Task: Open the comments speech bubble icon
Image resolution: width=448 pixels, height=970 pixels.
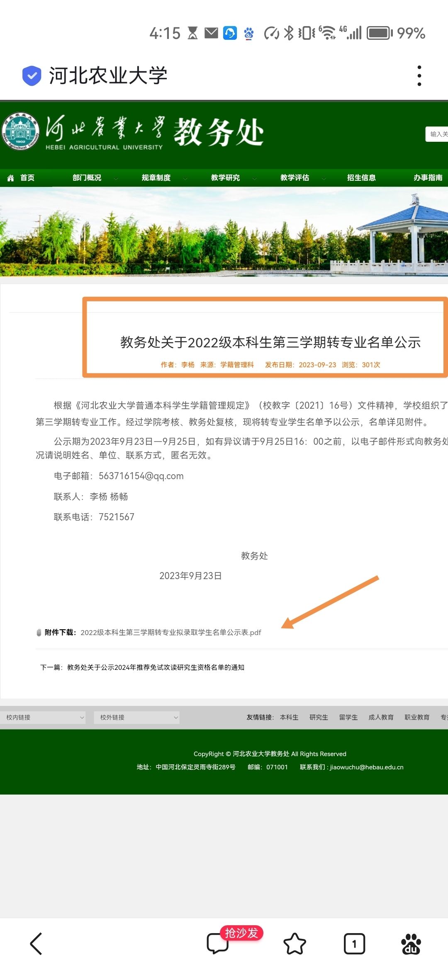Action: coord(217,944)
